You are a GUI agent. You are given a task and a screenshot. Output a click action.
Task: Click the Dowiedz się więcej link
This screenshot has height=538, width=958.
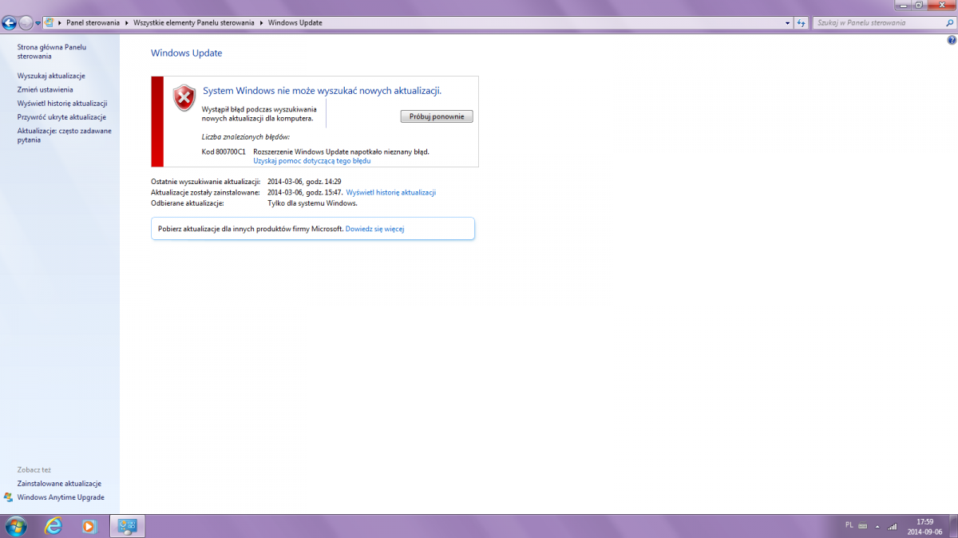click(x=375, y=229)
